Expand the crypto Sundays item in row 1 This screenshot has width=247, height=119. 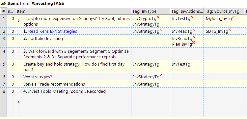19,21
